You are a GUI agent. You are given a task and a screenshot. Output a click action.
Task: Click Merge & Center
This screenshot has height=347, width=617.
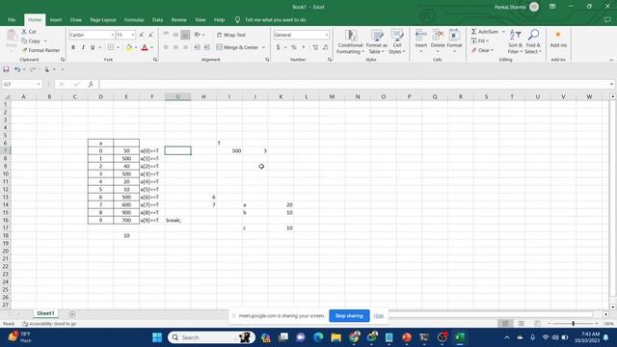coord(237,47)
